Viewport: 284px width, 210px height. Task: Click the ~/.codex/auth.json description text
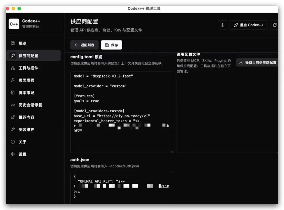pyautogui.click(x=104, y=166)
